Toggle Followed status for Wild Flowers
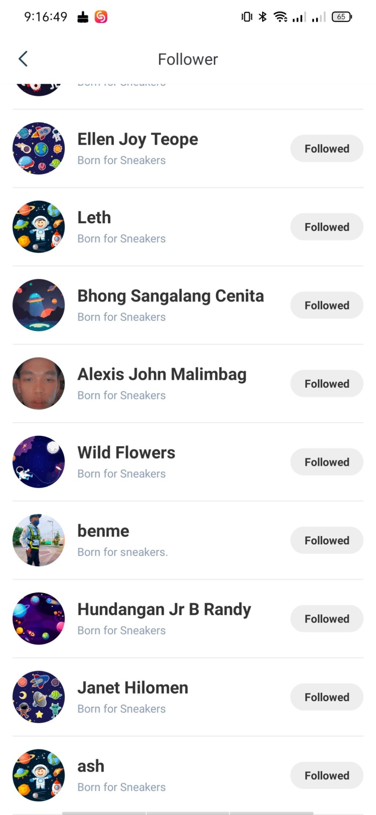The width and height of the screenshot is (376, 815). (x=326, y=462)
